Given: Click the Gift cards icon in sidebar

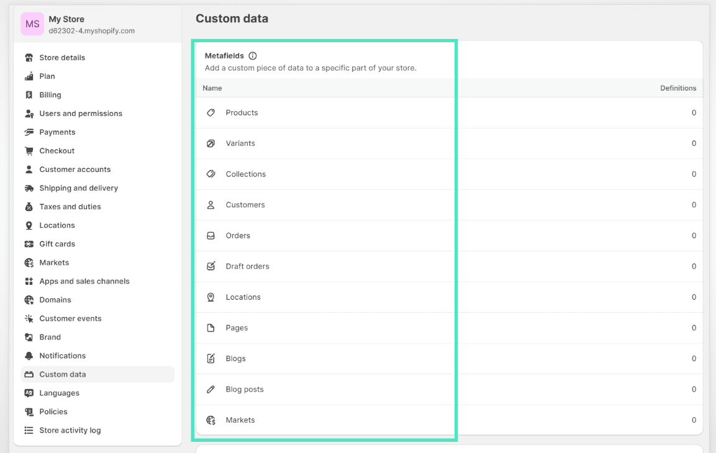Looking at the screenshot, I should pos(28,243).
